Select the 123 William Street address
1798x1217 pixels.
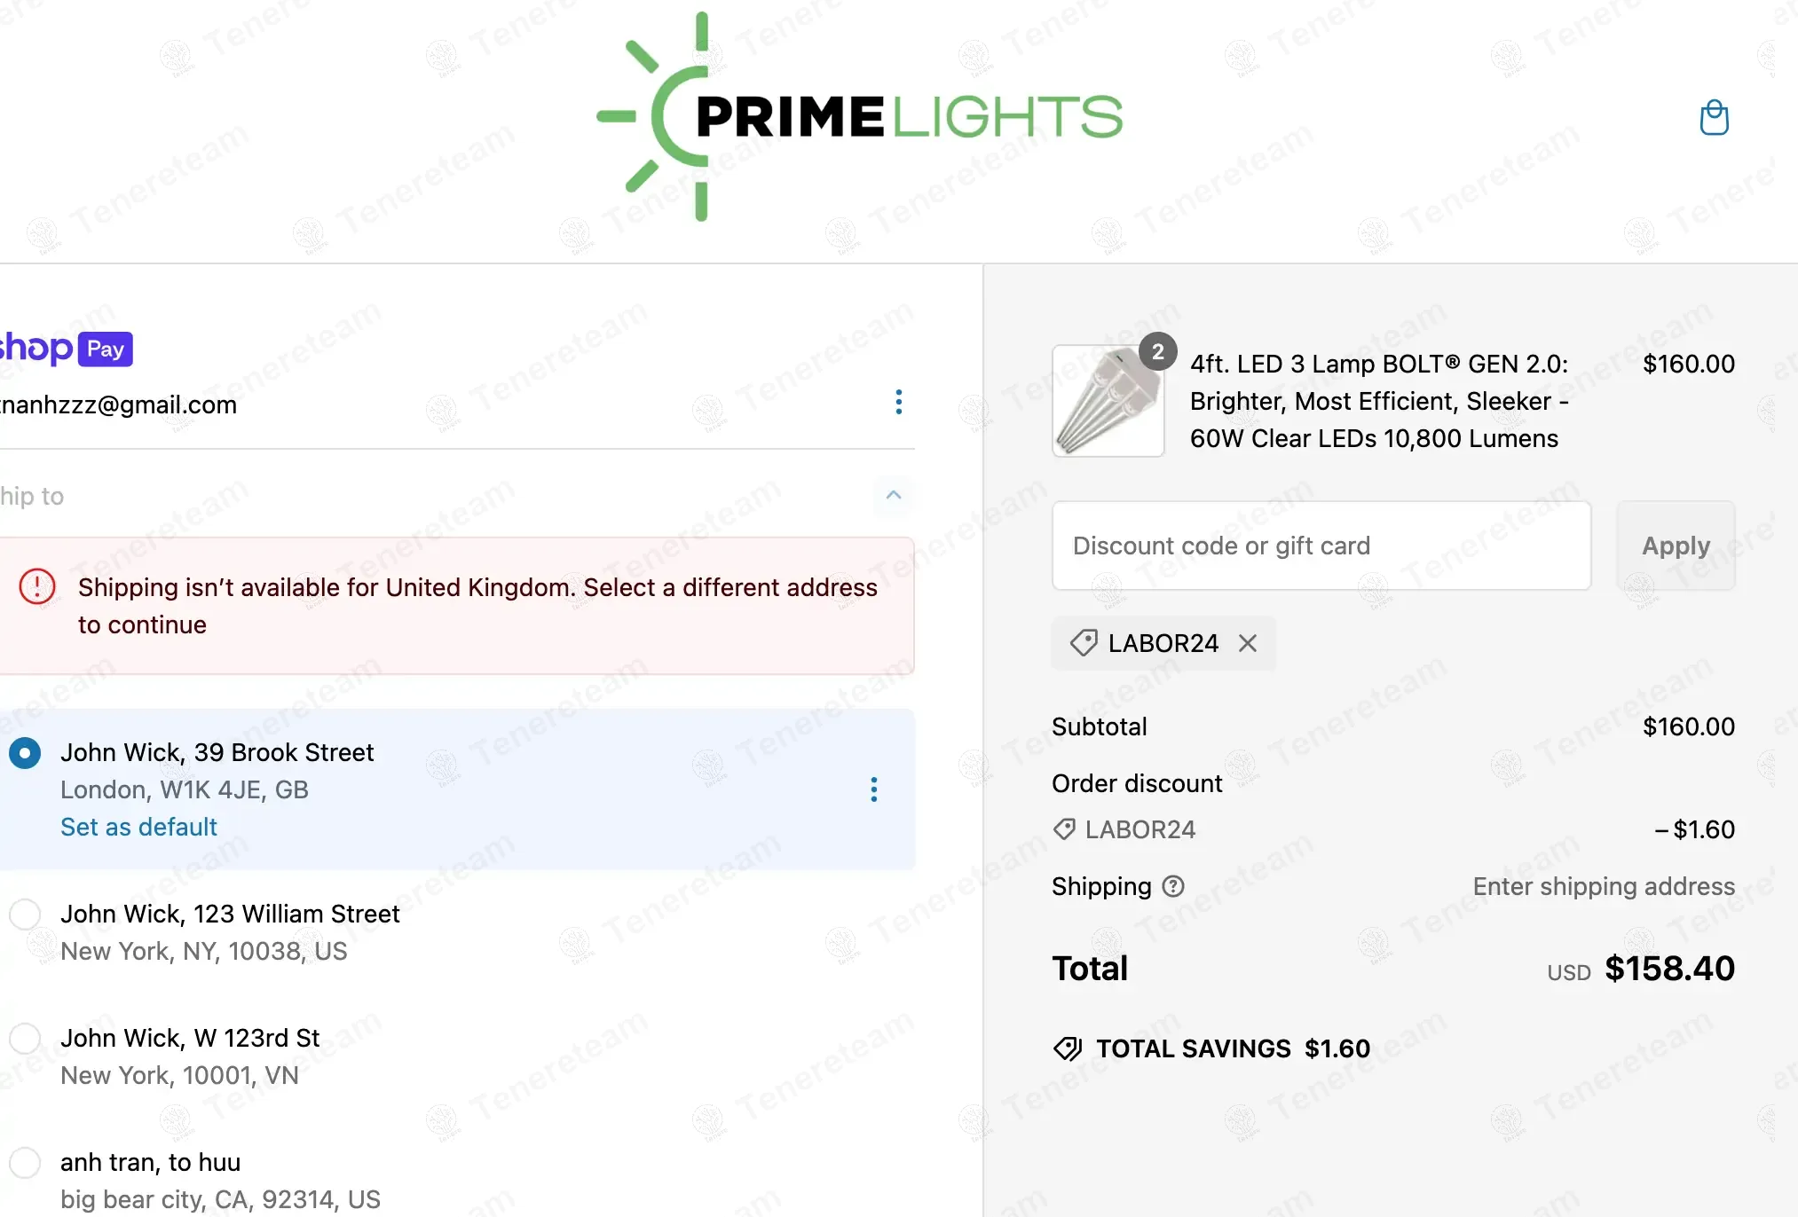25,914
